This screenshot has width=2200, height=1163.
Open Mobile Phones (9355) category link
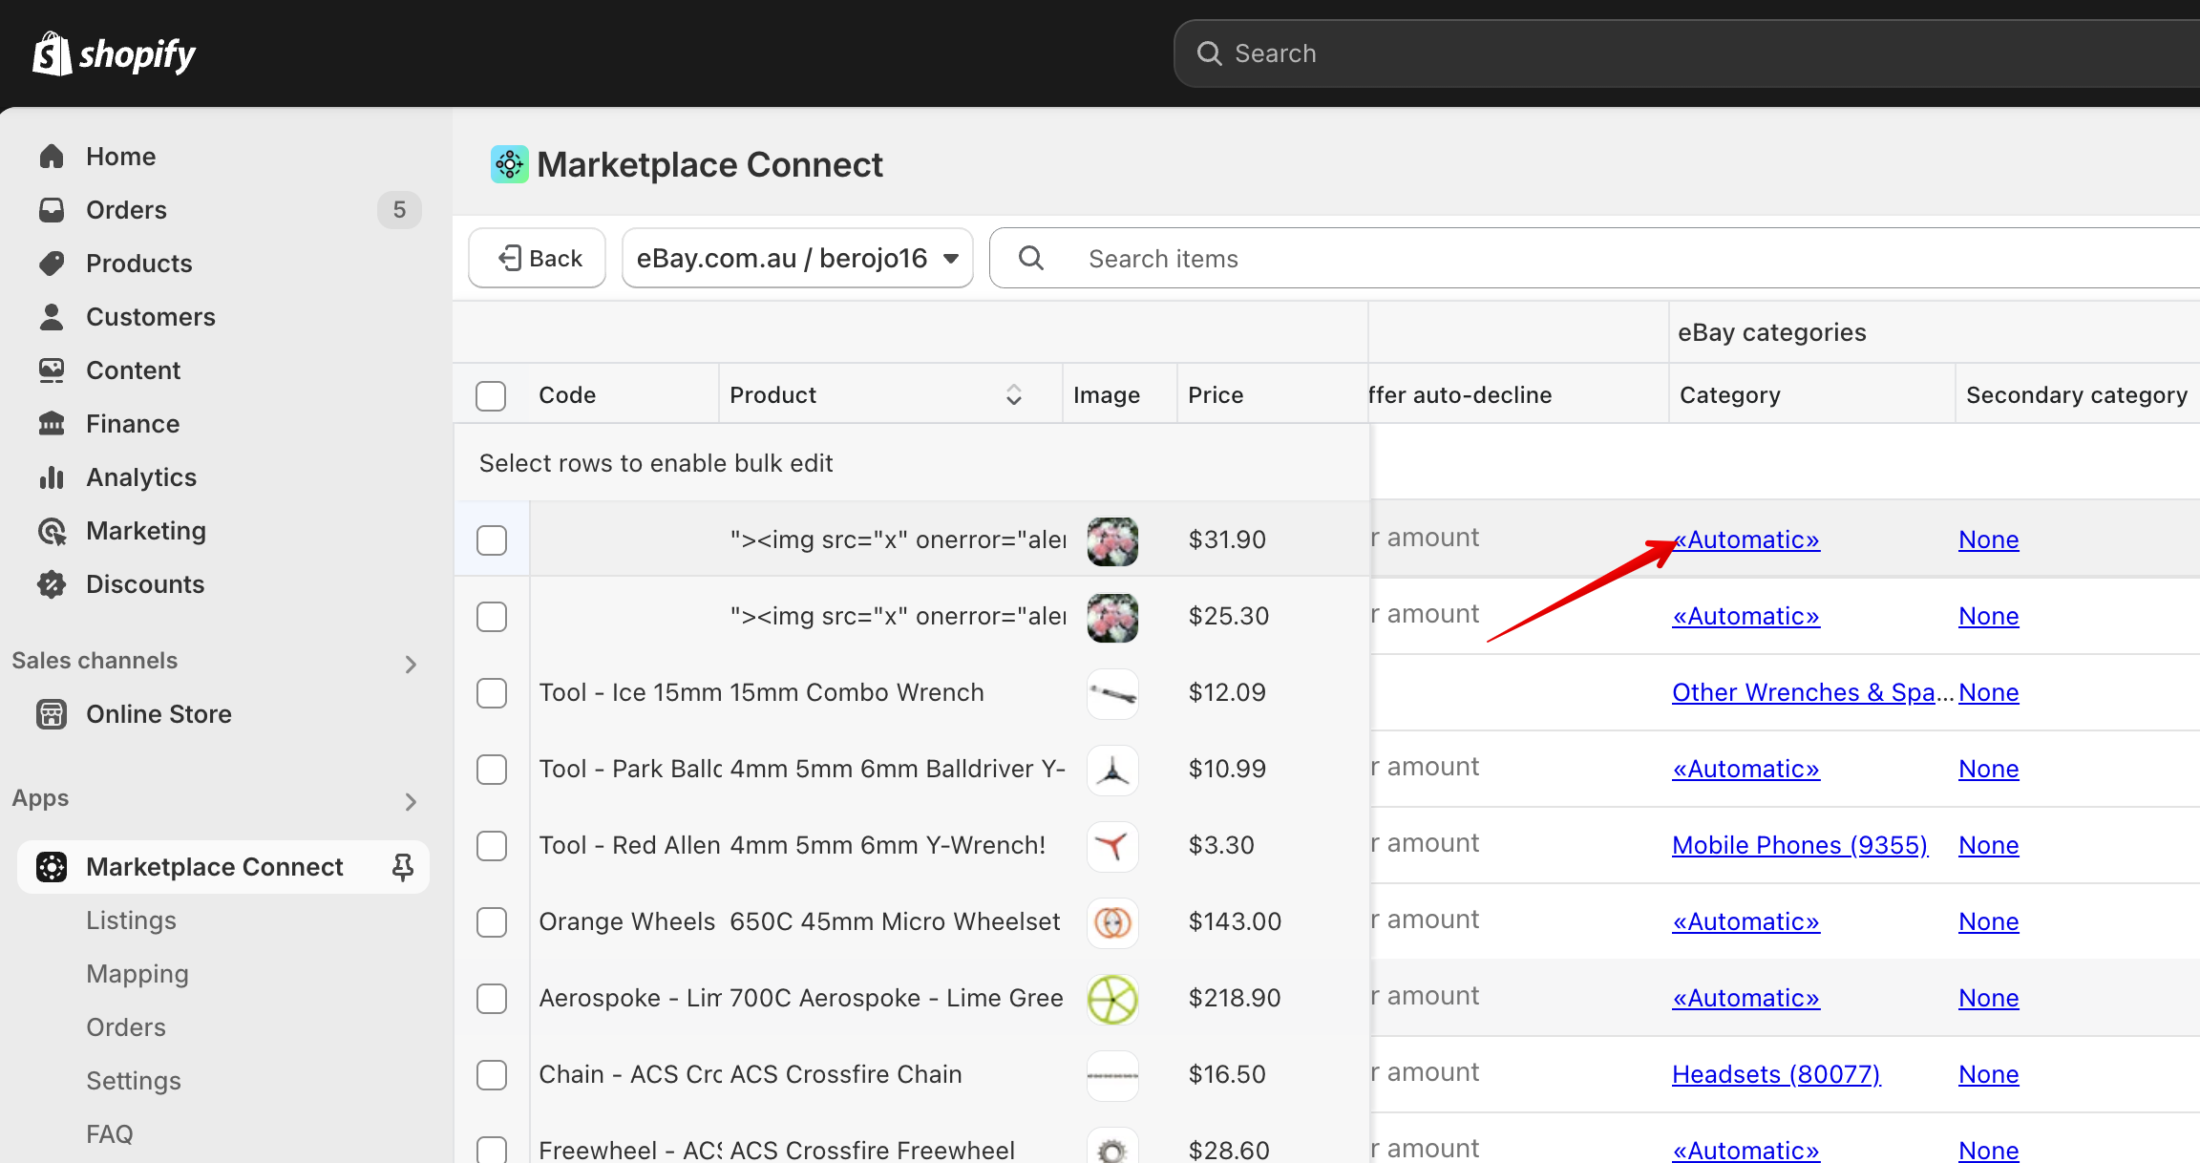[x=1800, y=845]
